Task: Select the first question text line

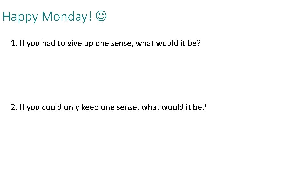Action: coord(105,43)
